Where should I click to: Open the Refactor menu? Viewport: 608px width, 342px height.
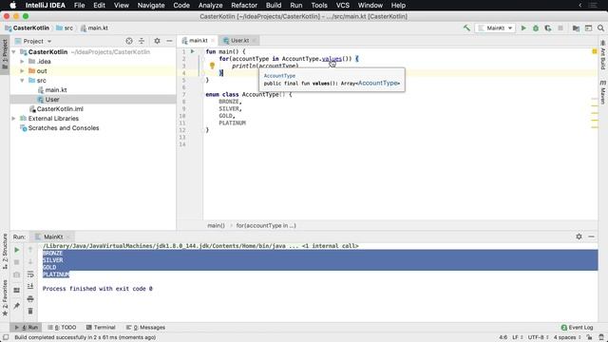coord(244,6)
